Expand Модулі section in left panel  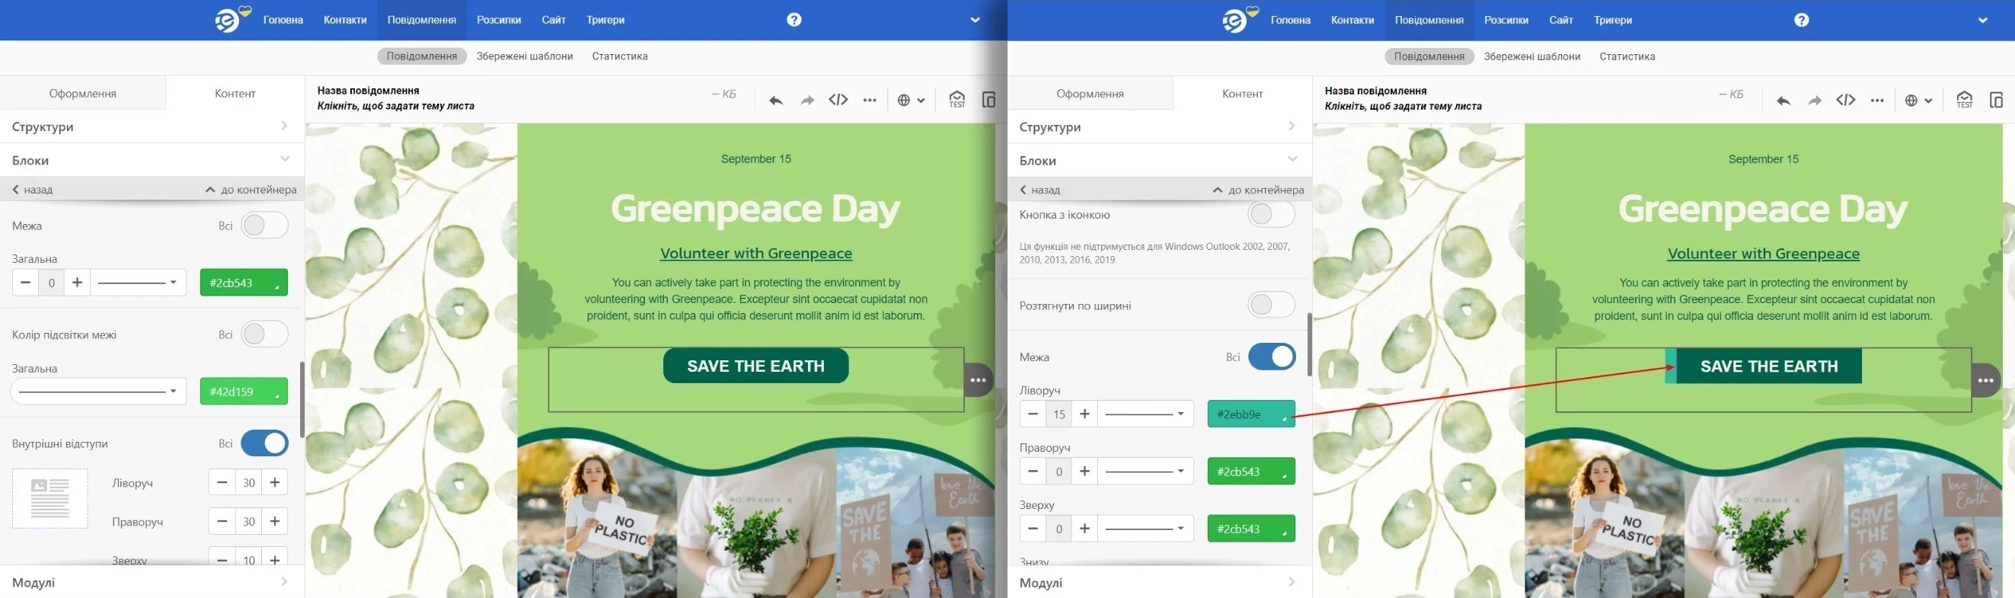coord(152,581)
